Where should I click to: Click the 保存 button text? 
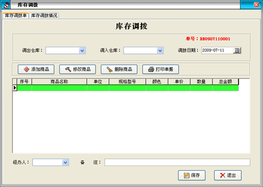click(x=196, y=175)
